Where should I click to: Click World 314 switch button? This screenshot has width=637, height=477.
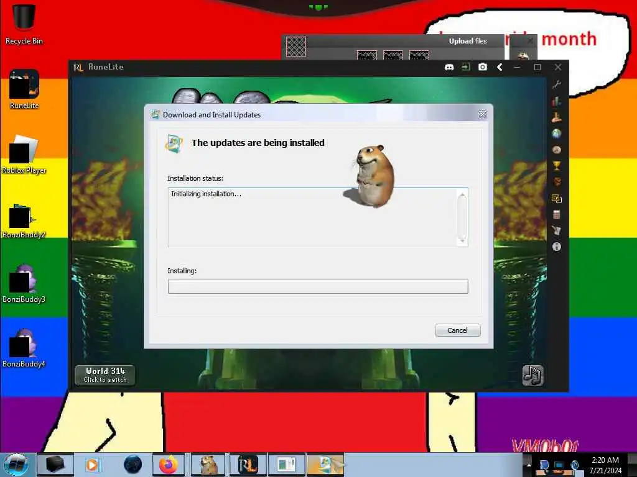pos(105,375)
